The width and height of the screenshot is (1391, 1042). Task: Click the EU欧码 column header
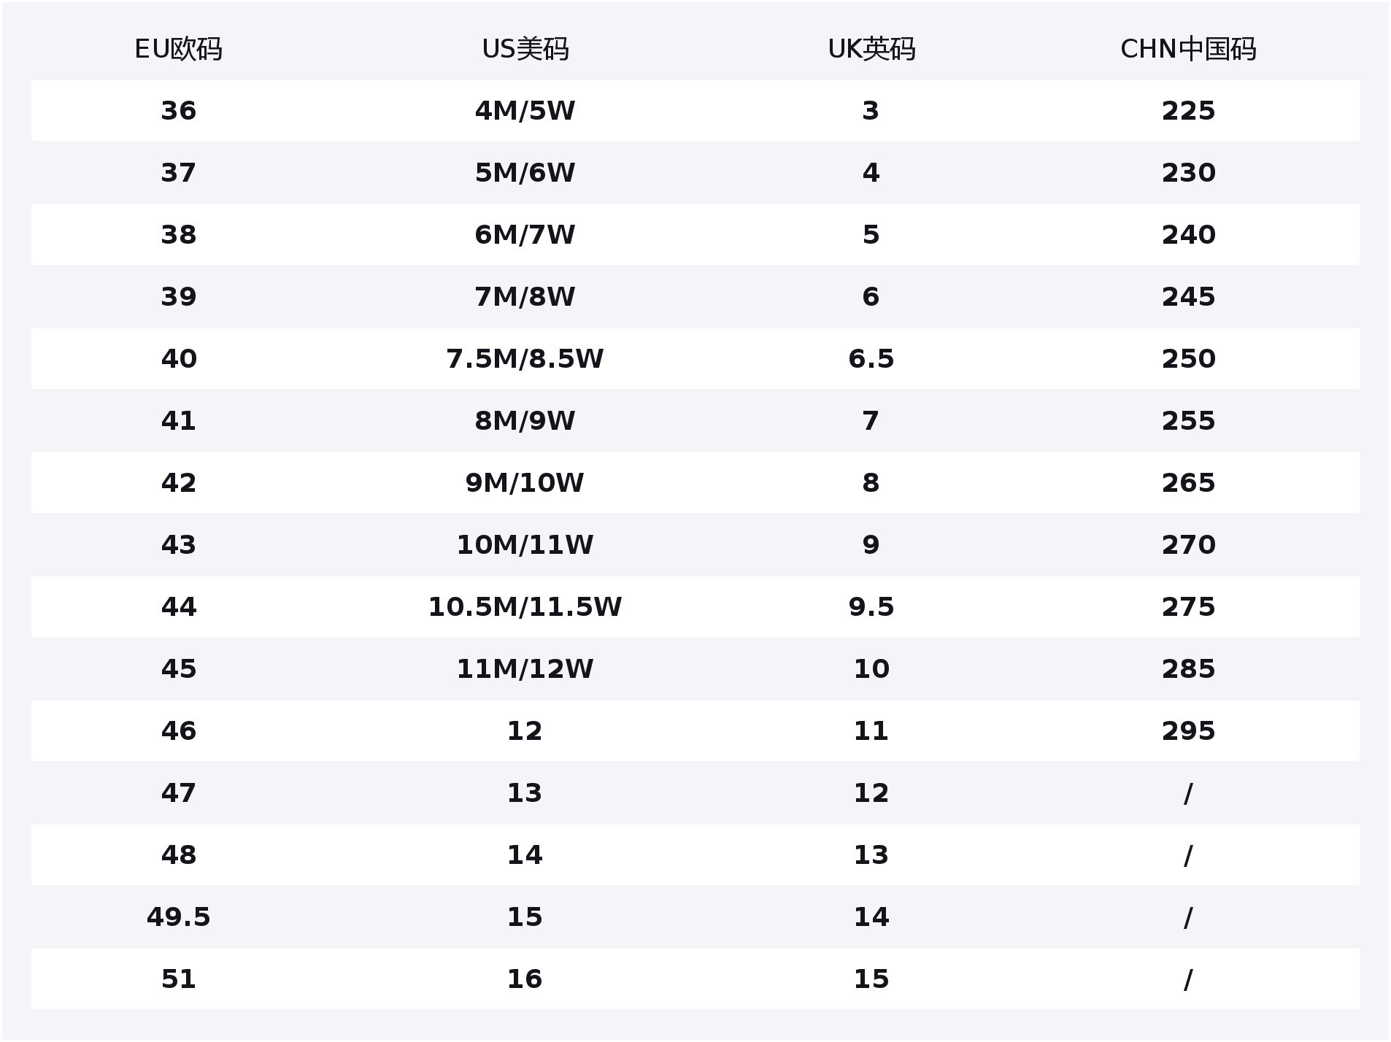178,49
